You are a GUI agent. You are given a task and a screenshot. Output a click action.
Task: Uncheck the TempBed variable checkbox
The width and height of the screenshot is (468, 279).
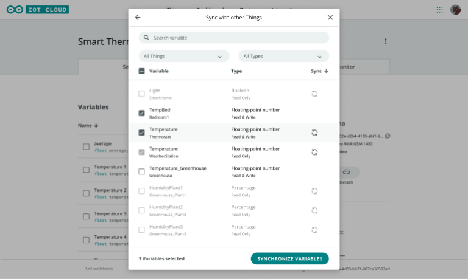[x=142, y=113]
